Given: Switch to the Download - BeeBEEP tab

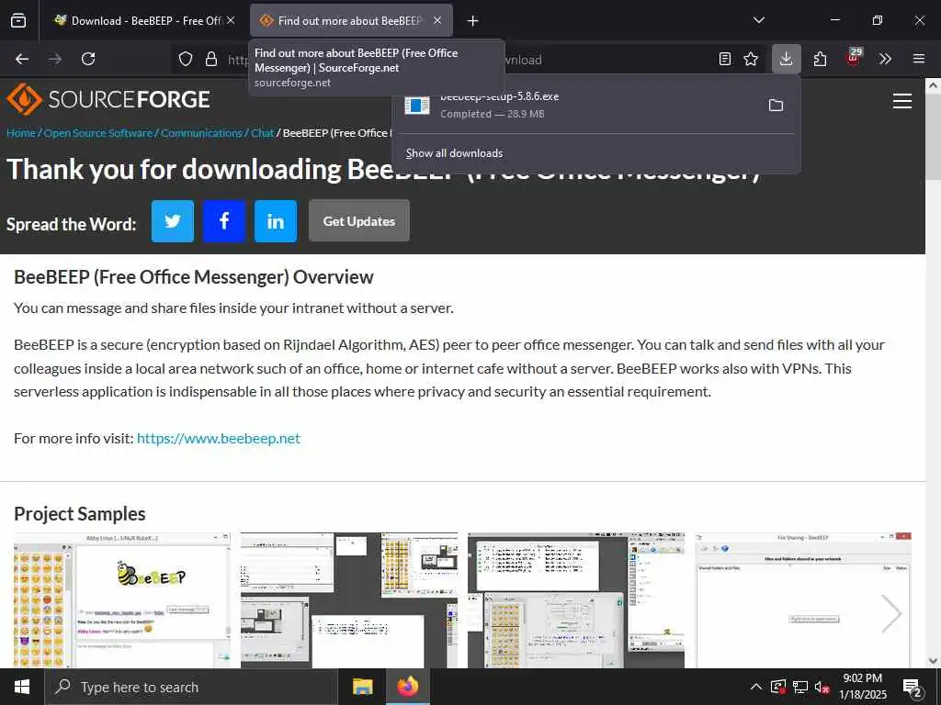Looking at the screenshot, I should click(144, 20).
